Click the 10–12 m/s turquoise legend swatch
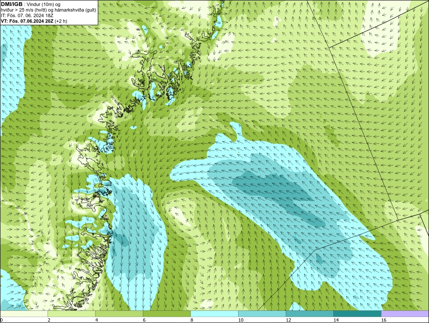 point(262,314)
